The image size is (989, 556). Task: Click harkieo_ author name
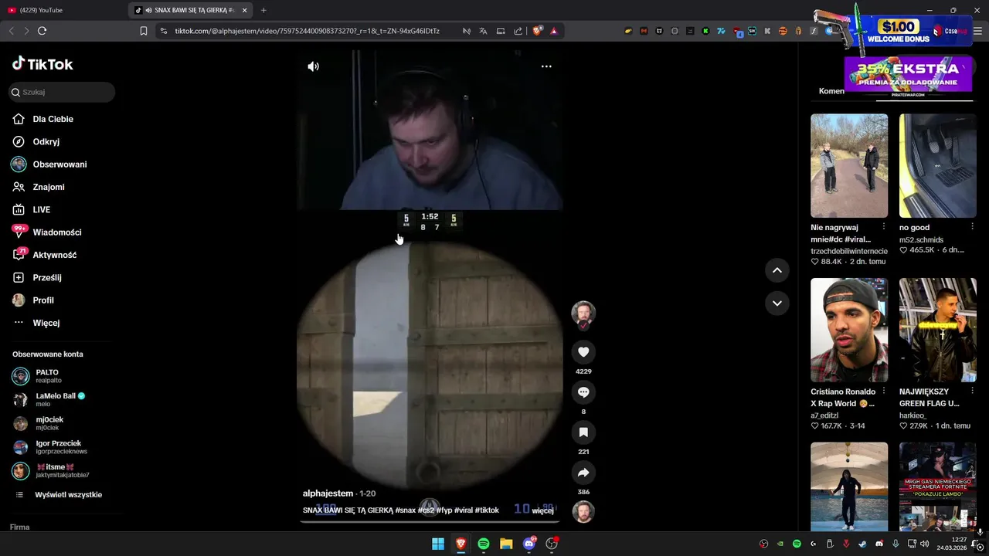click(913, 415)
